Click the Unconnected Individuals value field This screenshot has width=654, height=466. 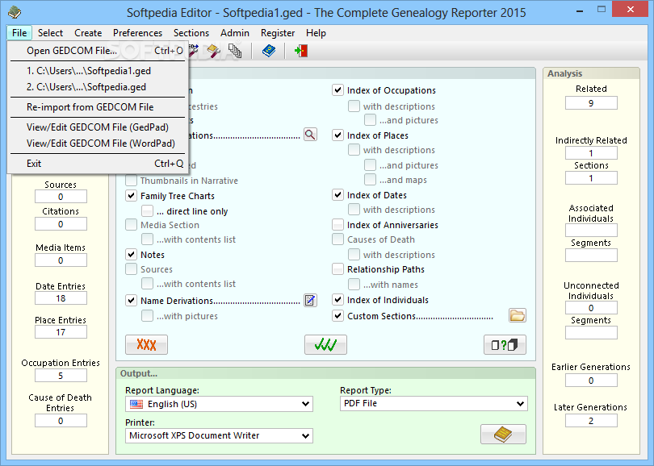[x=591, y=308]
